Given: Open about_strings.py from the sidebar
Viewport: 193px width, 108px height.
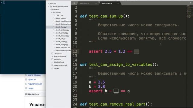Looking at the screenshot, I should 62,45.
